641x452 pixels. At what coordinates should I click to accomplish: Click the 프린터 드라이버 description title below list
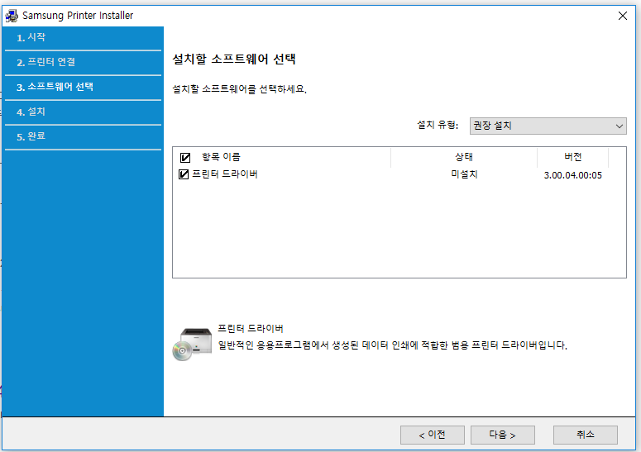coord(250,328)
